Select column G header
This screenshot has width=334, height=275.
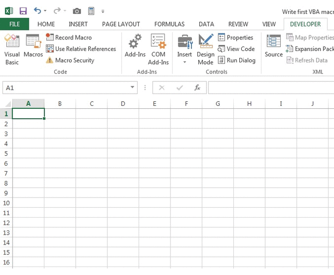tap(218, 104)
